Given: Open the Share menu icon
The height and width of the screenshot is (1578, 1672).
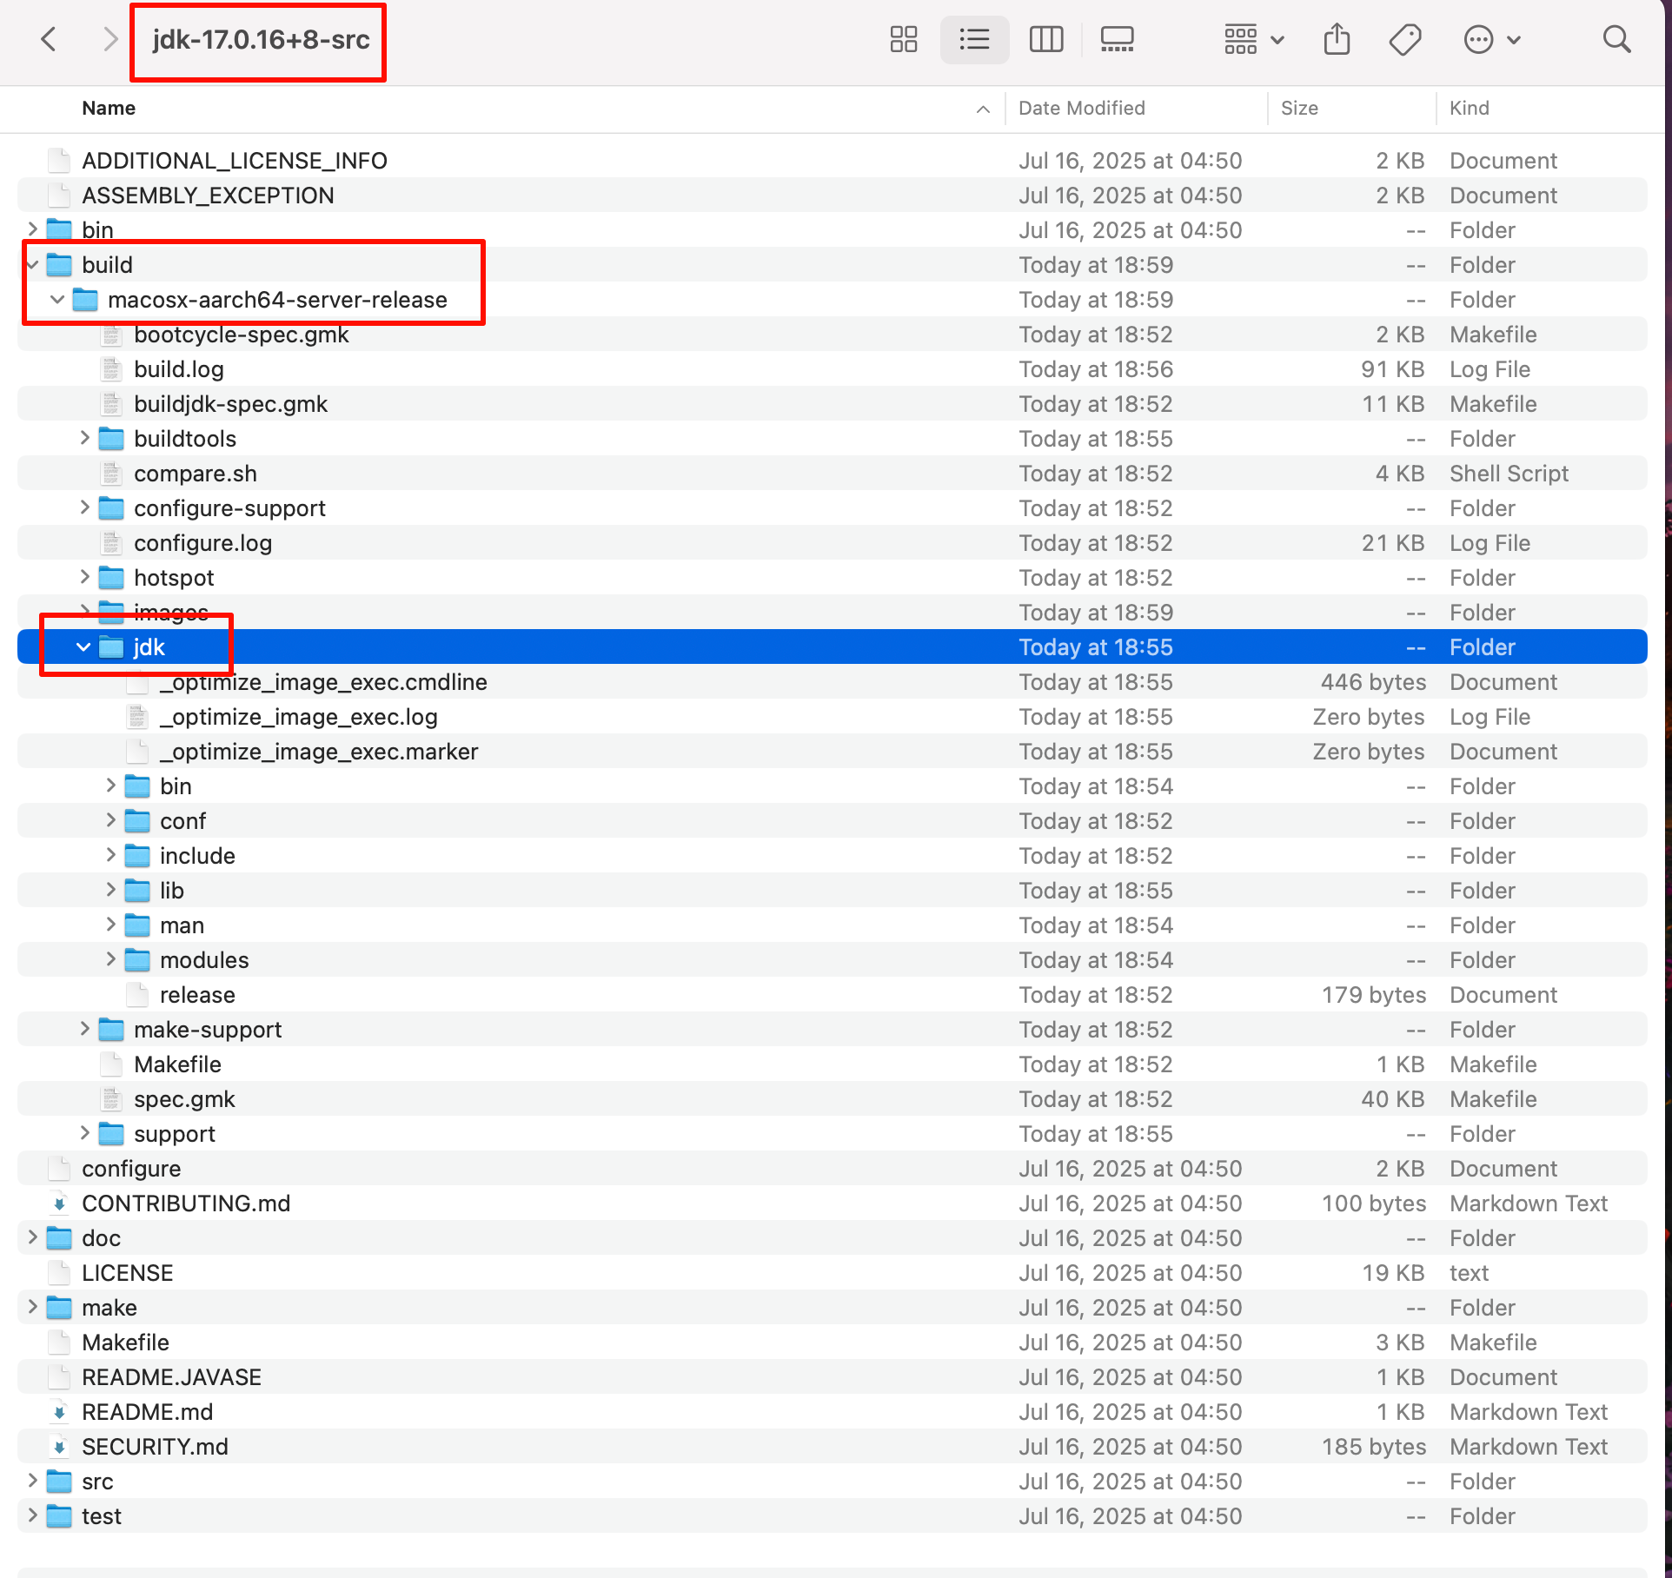Looking at the screenshot, I should (x=1337, y=39).
